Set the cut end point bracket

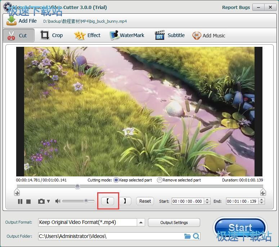(125, 201)
